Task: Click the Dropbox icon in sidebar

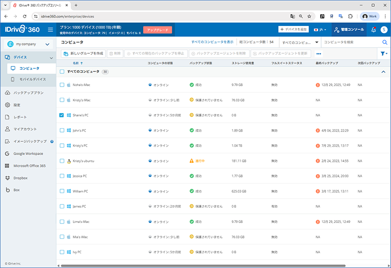Action: (x=7, y=178)
